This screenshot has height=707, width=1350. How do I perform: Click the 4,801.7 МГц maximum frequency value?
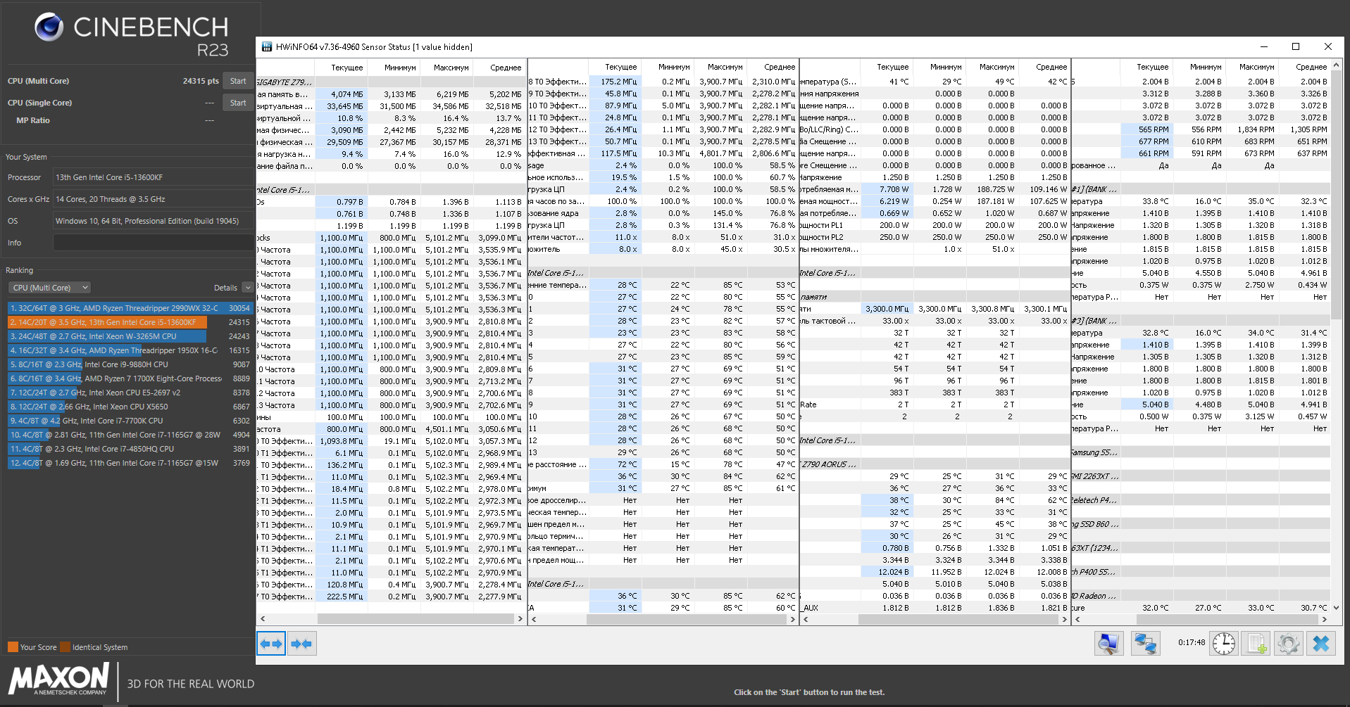pyautogui.click(x=721, y=153)
